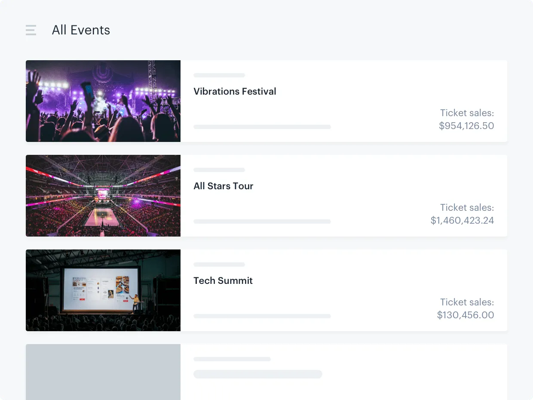This screenshot has height=400, width=533.
Task: Click the bottom bar of the hamburger icon
Action: 31,34
